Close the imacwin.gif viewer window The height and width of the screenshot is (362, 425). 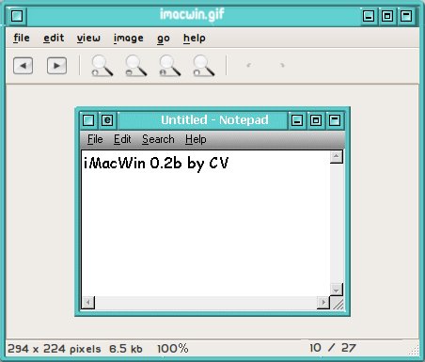coord(406,16)
